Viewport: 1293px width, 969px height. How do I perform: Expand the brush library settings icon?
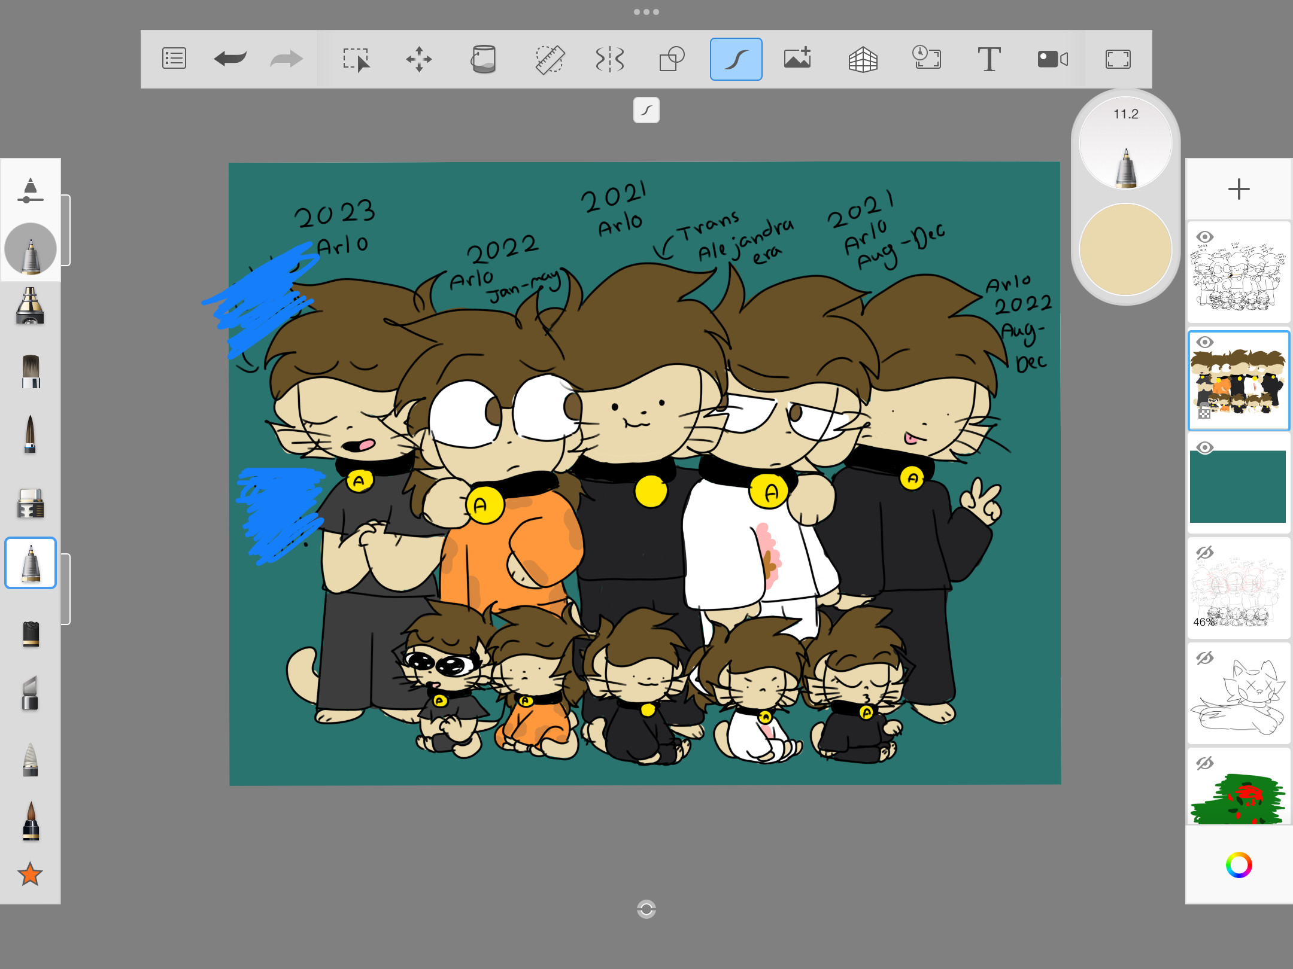pos(30,191)
